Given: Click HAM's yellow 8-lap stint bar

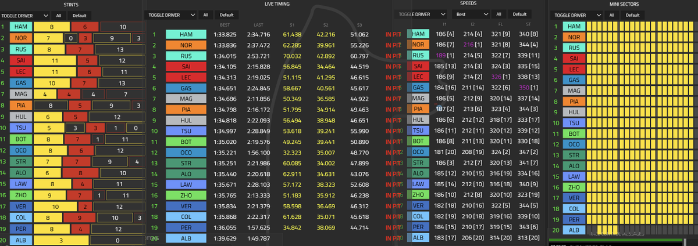Looking at the screenshot, I should coord(51,27).
